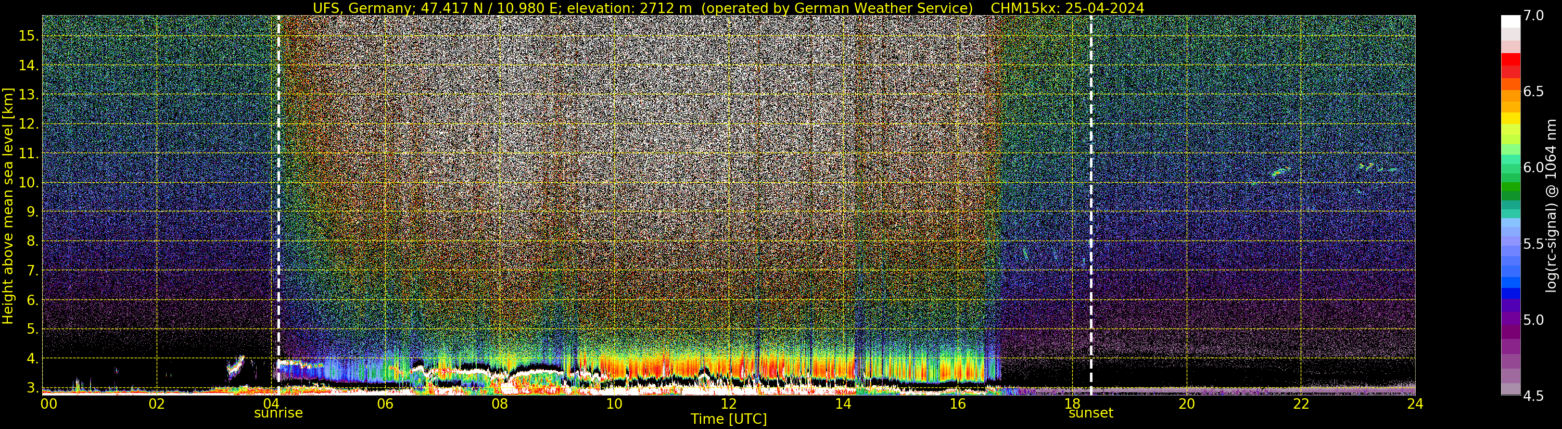Viewport: 1562px width, 429px height.
Task: Click the "4.5" colorbar value
Action: tap(1533, 396)
